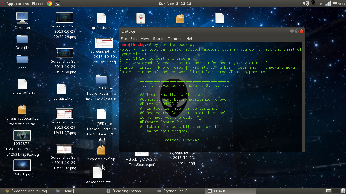Click the lhackg.lhackg username text

tap(280, 67)
